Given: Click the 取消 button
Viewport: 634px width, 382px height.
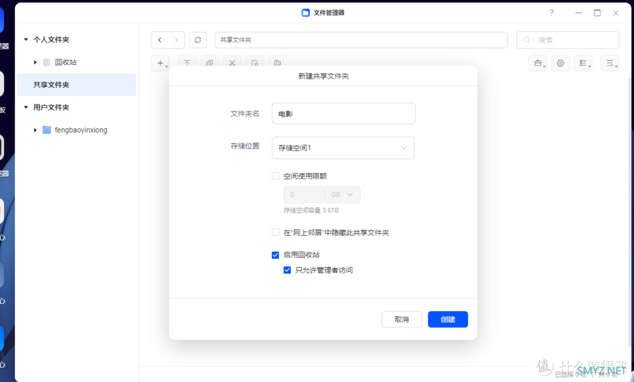Looking at the screenshot, I should [402, 319].
